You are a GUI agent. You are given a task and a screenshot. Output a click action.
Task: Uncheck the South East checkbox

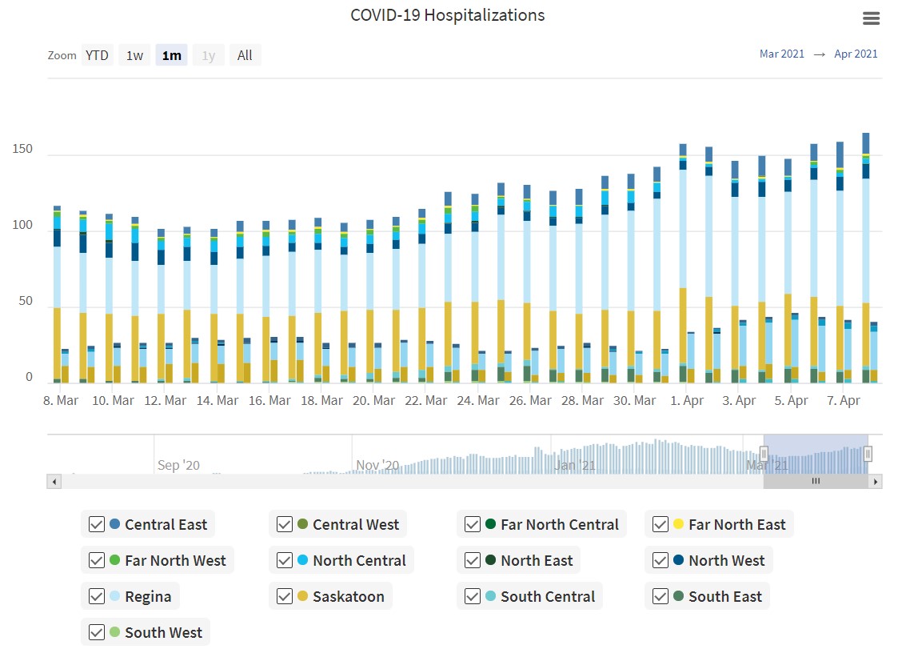point(661,596)
